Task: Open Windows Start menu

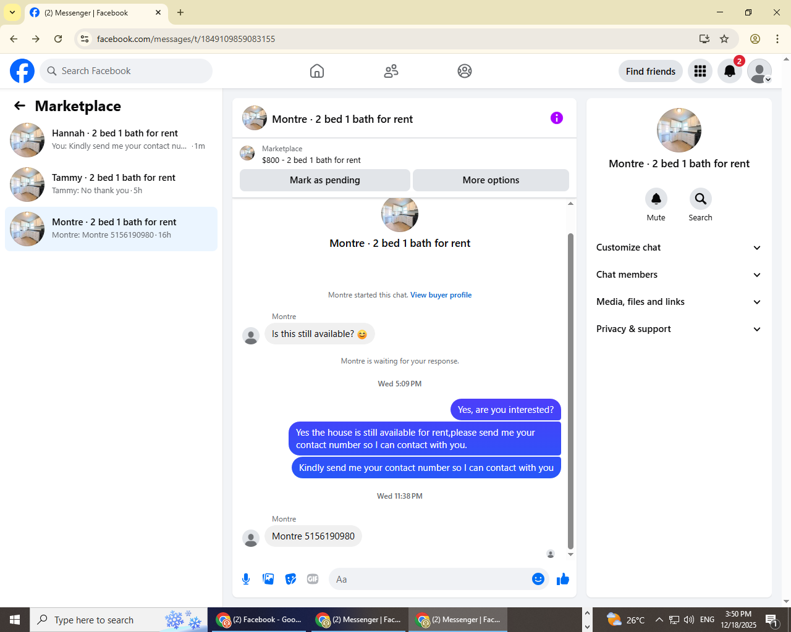Action: pyautogui.click(x=15, y=620)
